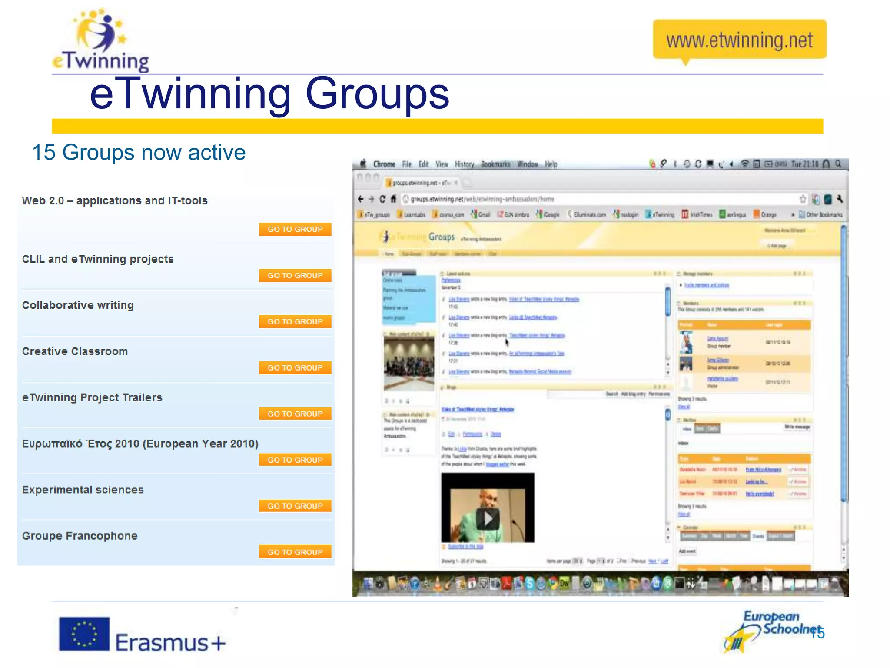Open Chrome wrench settings menu

840,199
